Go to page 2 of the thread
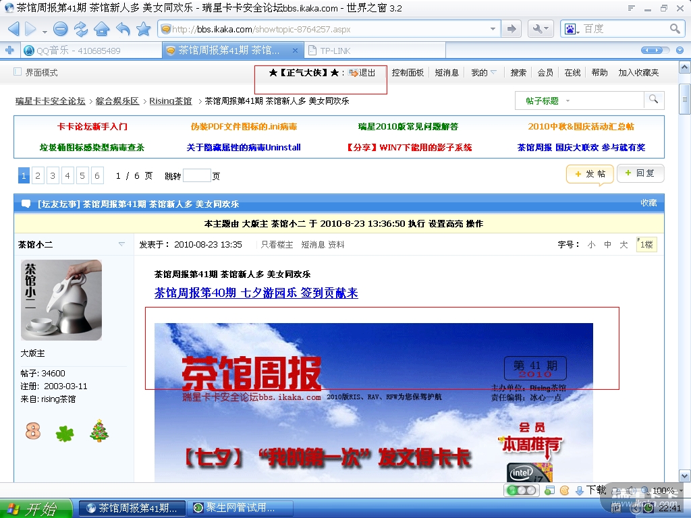Screen dimensions: 691x518 pos(38,175)
